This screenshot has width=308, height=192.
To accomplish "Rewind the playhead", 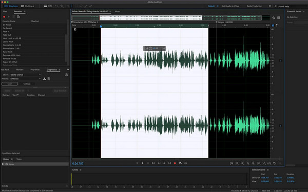I will pos(159,163).
